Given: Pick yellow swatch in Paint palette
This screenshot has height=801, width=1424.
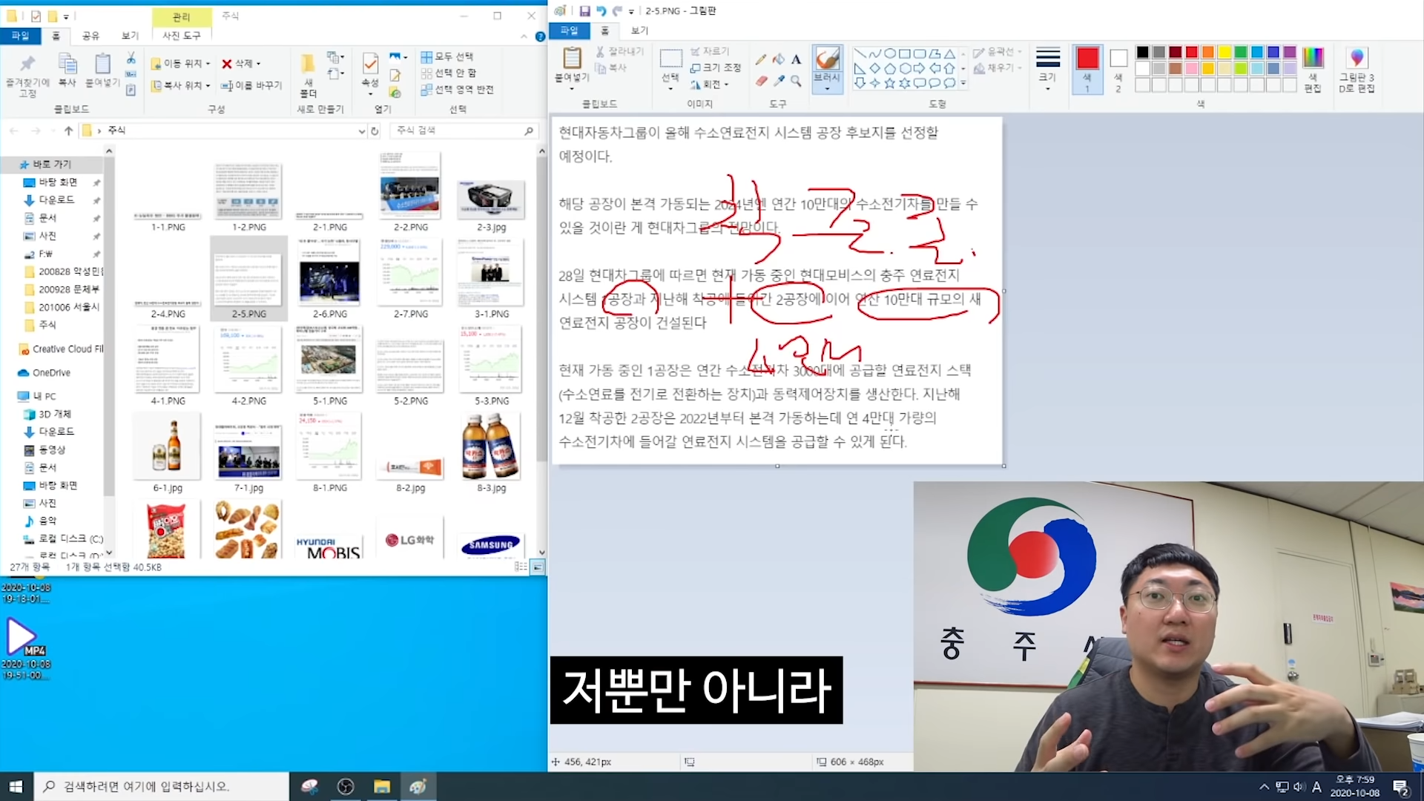Looking at the screenshot, I should point(1224,52).
